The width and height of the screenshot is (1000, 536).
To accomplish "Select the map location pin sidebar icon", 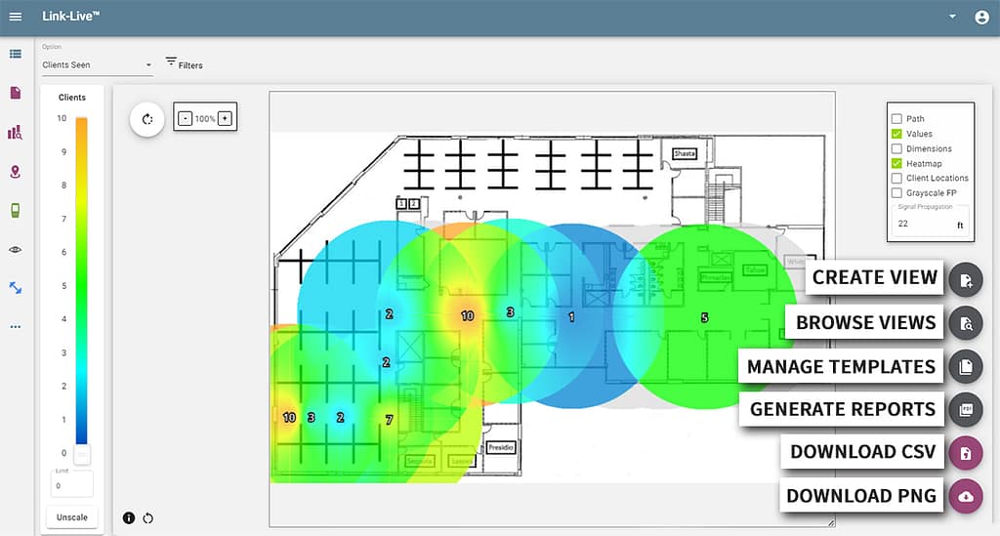I will pyautogui.click(x=15, y=172).
